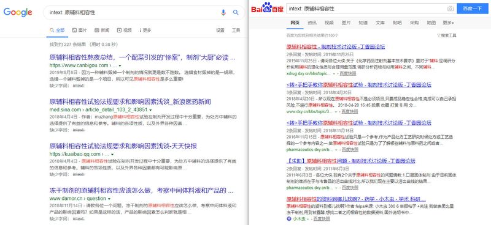Open 百度快照 beside www.dxy.cn/bbs/topic URL

(350, 111)
